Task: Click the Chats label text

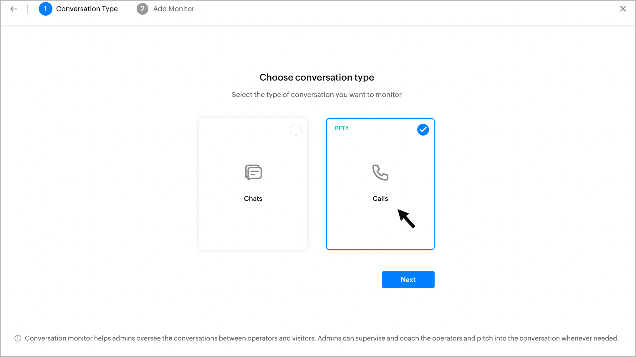Action: point(253,198)
